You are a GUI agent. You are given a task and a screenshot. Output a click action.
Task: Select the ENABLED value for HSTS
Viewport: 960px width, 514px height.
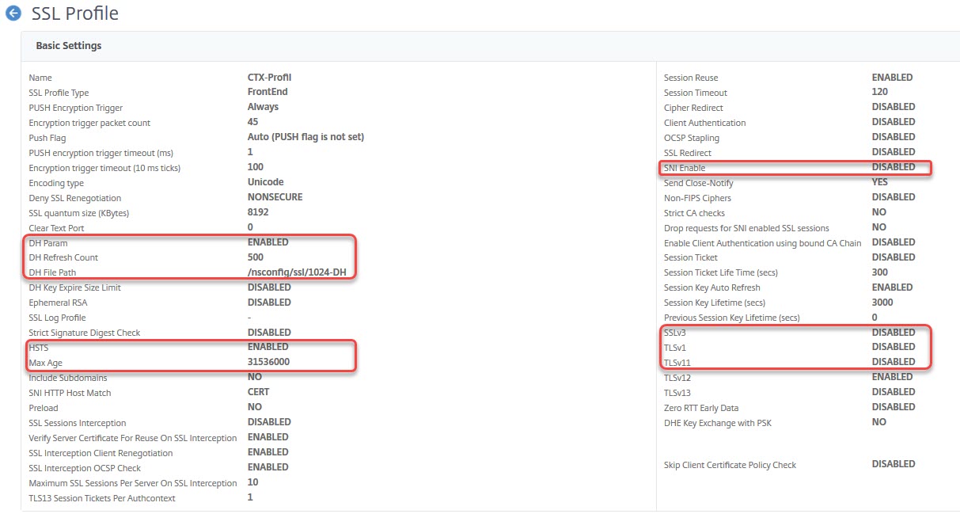click(x=268, y=347)
